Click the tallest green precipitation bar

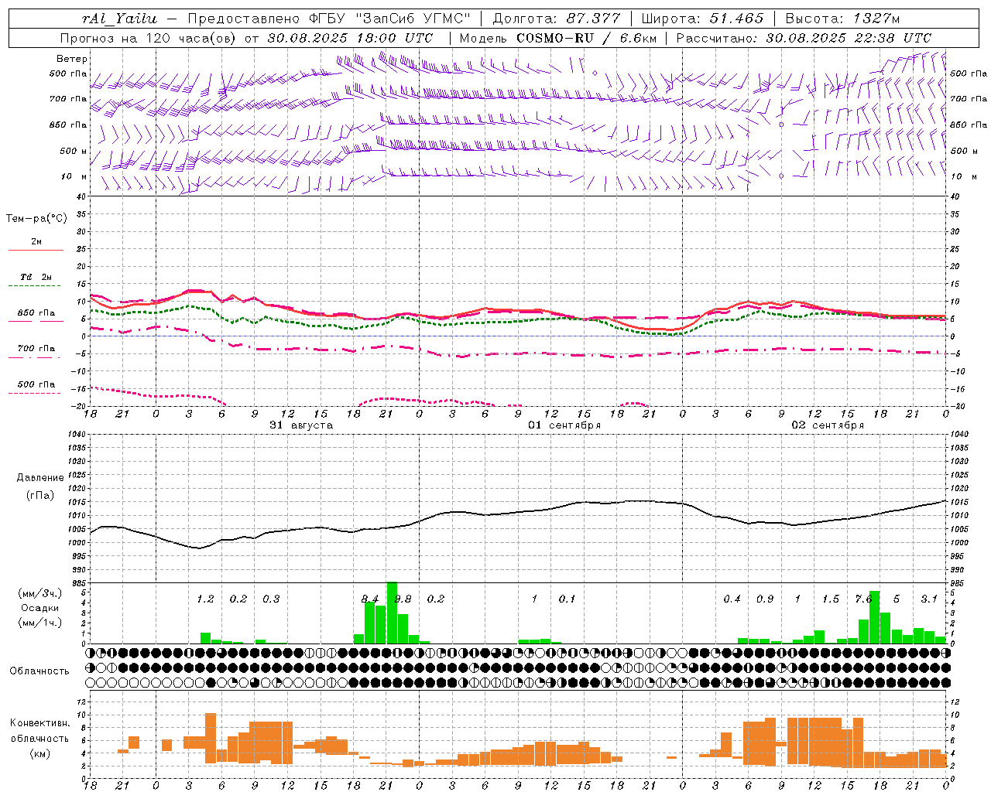click(x=392, y=613)
